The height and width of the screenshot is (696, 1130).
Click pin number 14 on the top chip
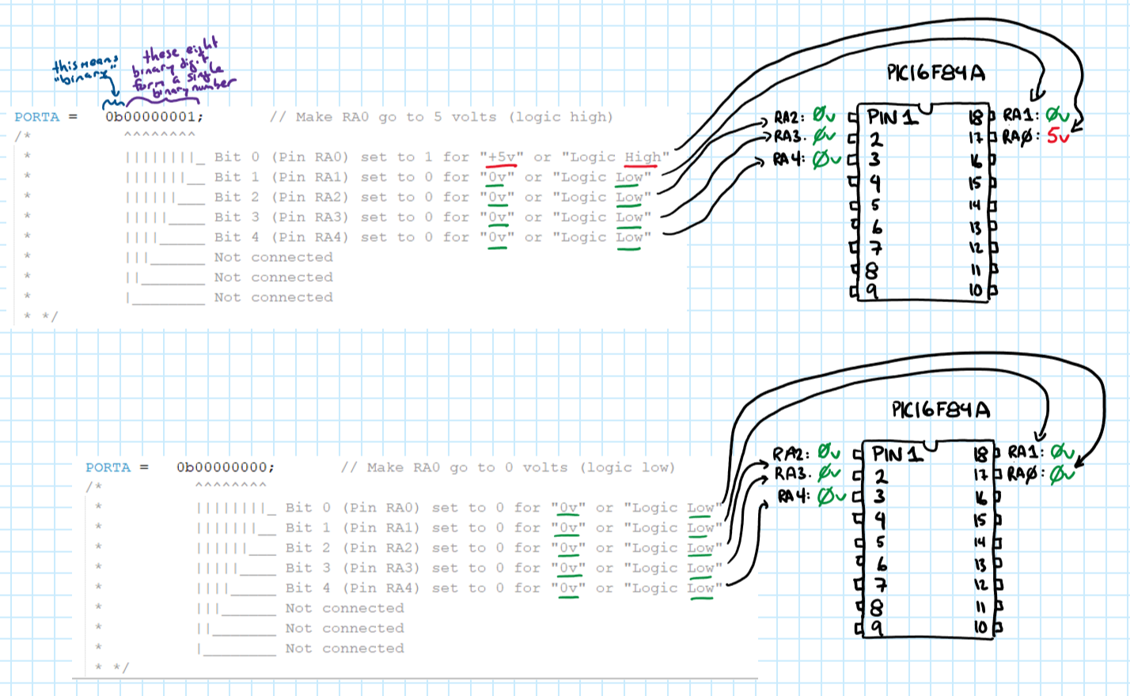pos(975,205)
